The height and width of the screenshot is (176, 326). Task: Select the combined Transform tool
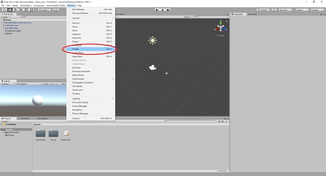pos(32,10)
